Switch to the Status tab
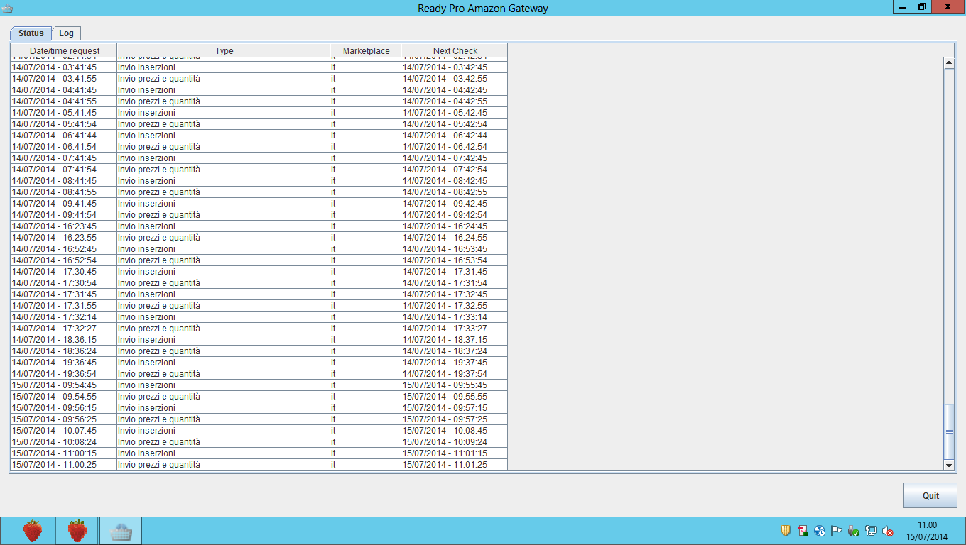The image size is (966, 545). 31,33
